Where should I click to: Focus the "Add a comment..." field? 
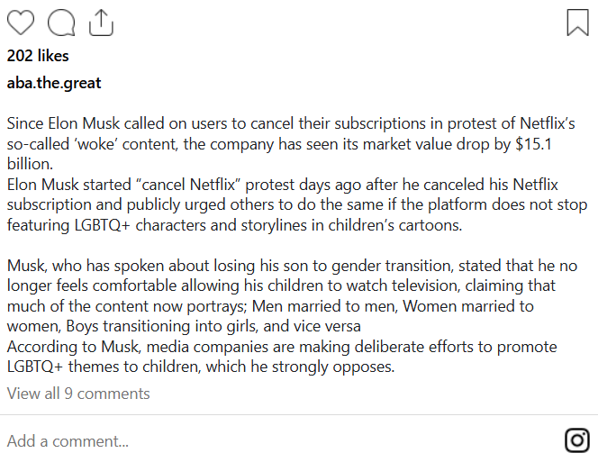(x=68, y=441)
